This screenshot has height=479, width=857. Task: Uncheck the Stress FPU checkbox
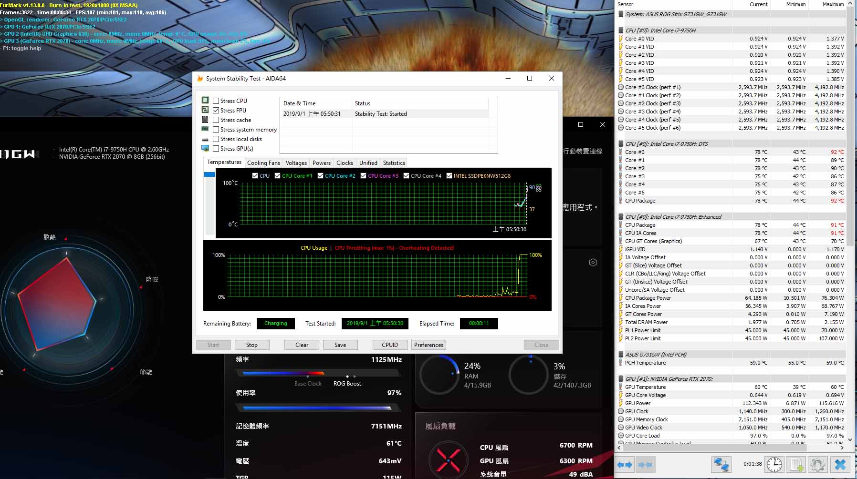click(216, 110)
